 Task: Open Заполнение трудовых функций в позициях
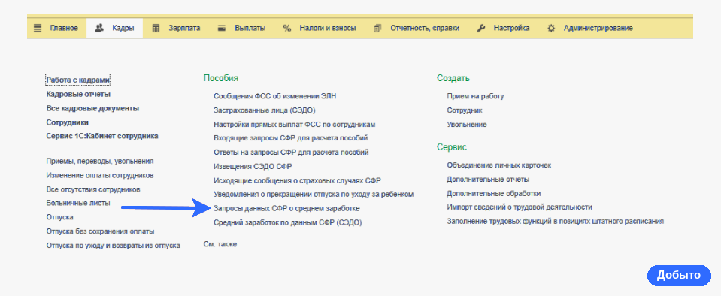(x=556, y=222)
